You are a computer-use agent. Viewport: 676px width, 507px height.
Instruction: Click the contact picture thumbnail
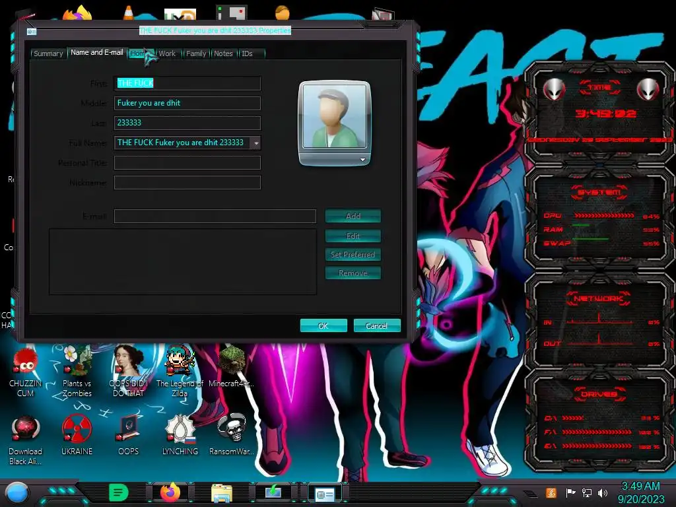335,116
